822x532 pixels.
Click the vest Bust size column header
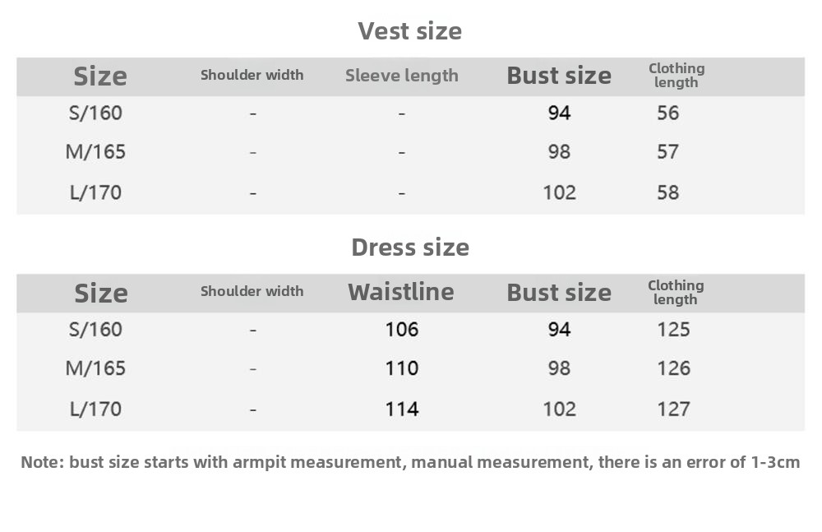point(559,76)
